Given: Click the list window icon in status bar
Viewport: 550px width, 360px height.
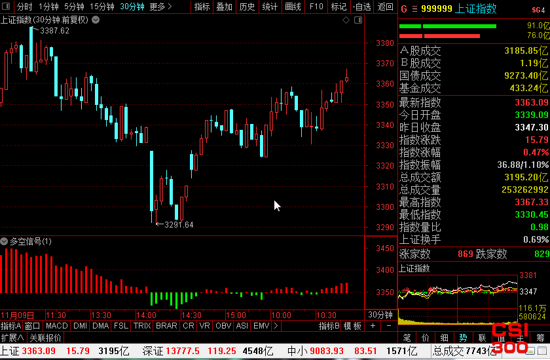Looking at the screenshot, I should (x=543, y=351).
